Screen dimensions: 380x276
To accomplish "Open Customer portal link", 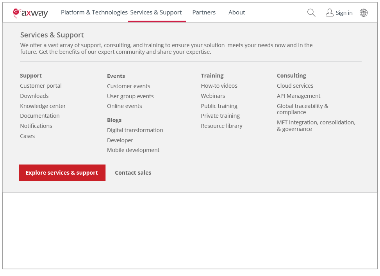I will pos(41,86).
